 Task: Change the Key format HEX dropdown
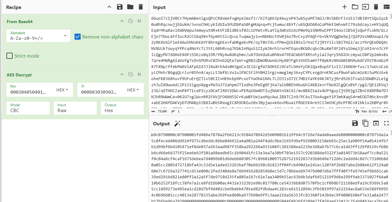62,90
